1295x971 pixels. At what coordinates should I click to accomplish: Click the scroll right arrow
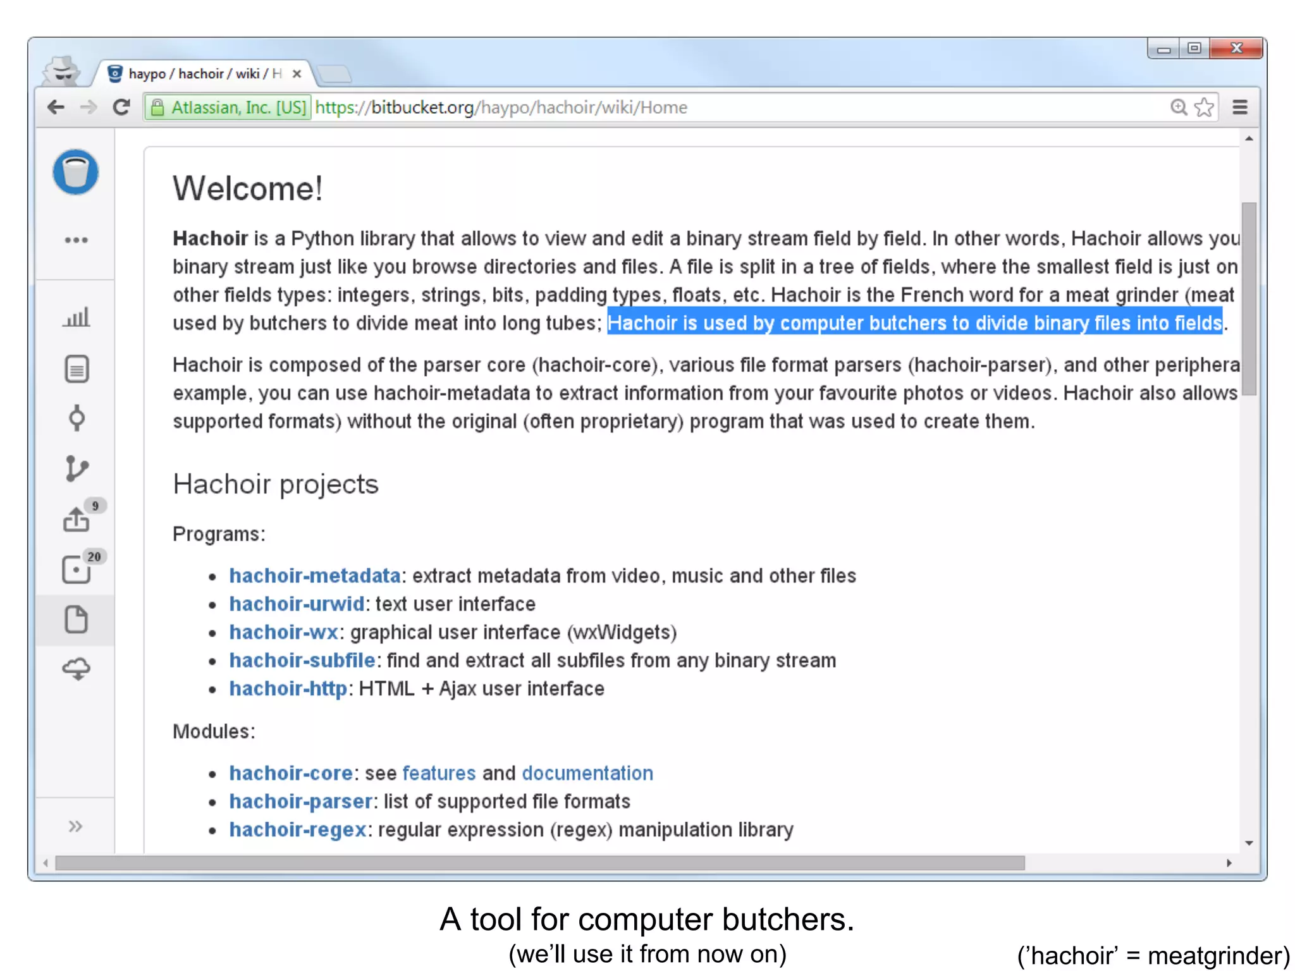pos(1229,863)
